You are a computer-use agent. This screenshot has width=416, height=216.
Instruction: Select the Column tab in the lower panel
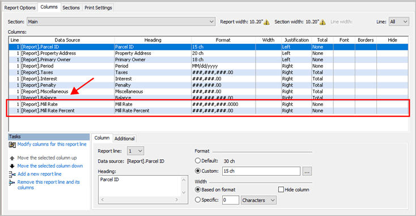102,138
